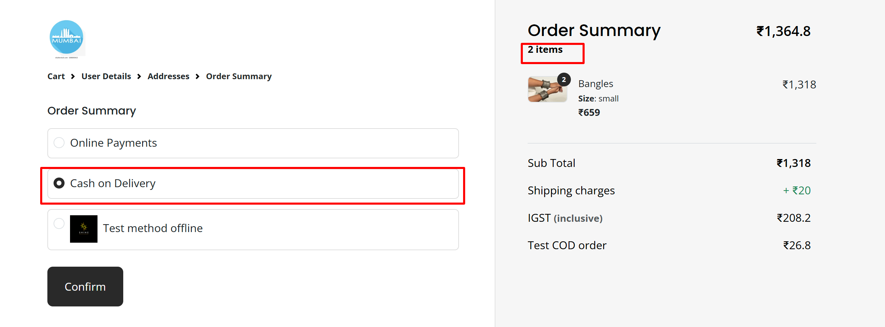The height and width of the screenshot is (327, 885).
Task: Select the Cash on Delivery radio button
Action: coord(59,183)
